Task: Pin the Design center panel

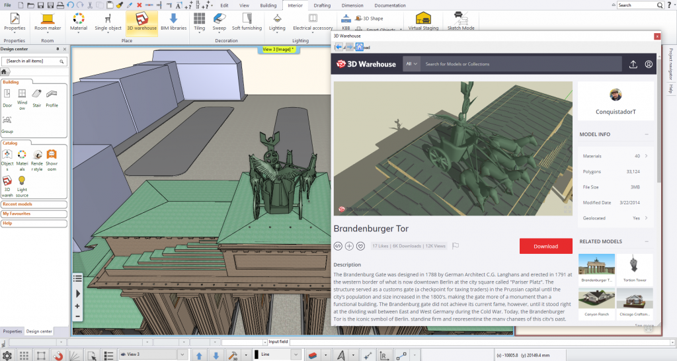Action: click(x=58, y=49)
